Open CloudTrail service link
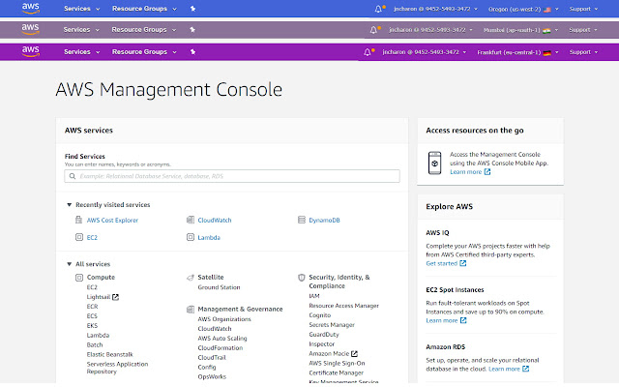The height and width of the screenshot is (387, 619). [212, 357]
